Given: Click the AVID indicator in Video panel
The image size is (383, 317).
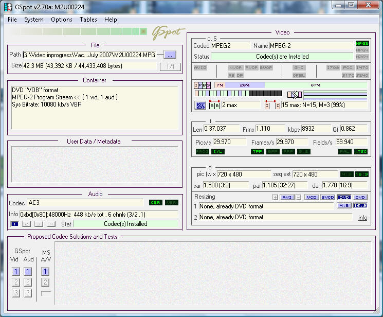Looking at the screenshot, I should 200,67.
